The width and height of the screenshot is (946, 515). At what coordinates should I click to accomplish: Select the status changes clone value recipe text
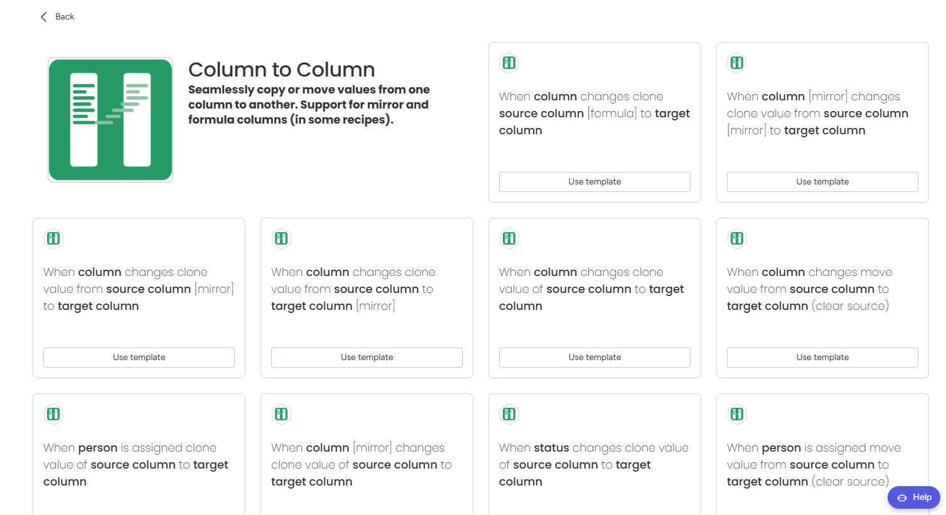click(594, 465)
